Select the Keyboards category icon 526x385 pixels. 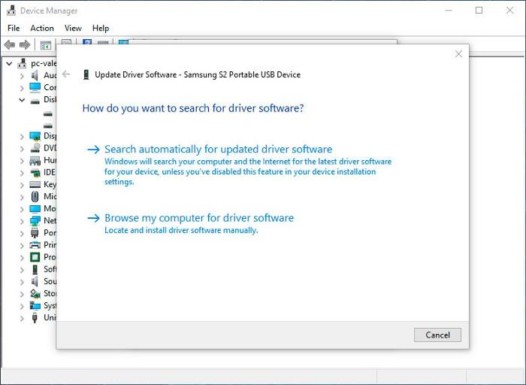(35, 185)
